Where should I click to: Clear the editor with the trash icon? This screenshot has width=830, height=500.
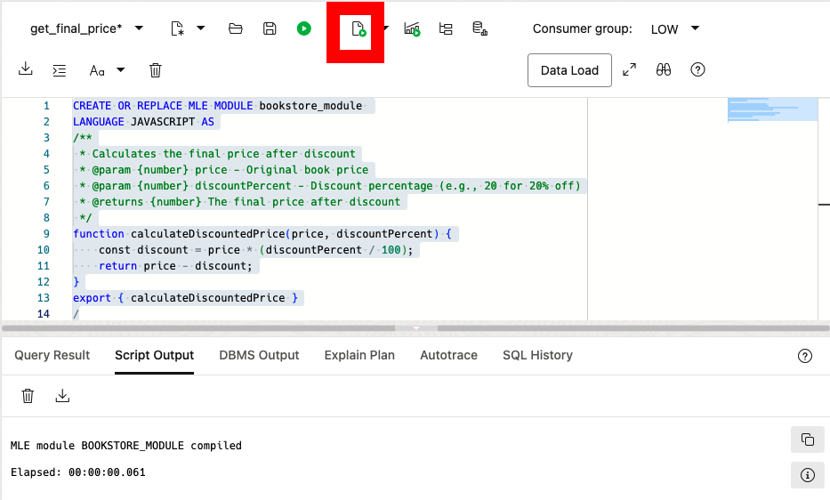[x=156, y=70]
